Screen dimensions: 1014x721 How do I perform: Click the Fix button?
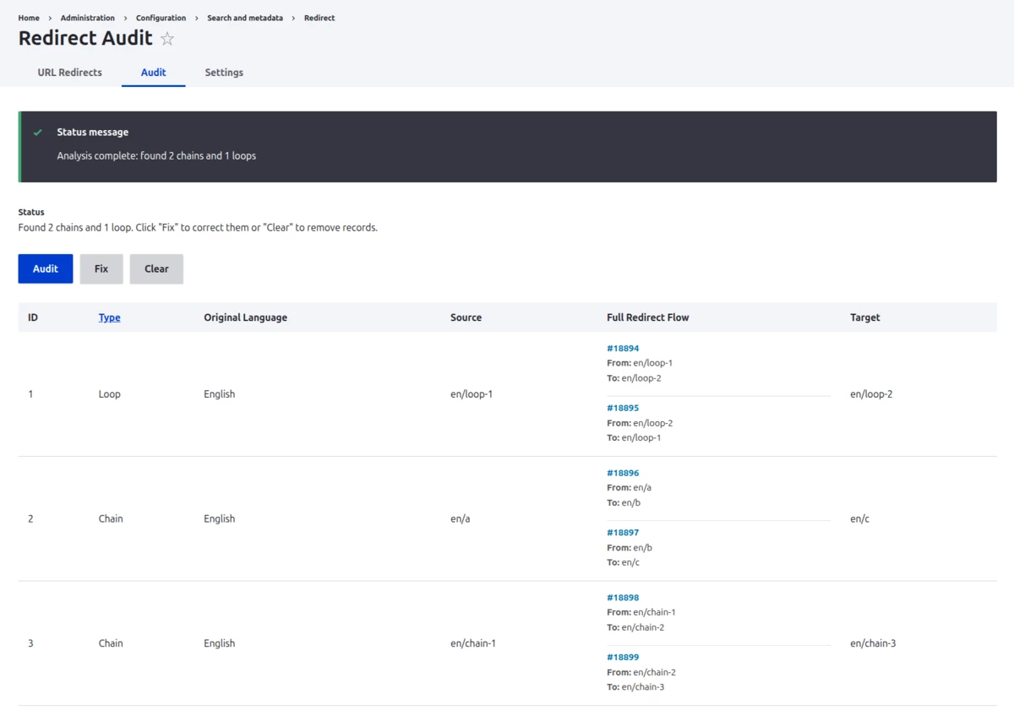101,268
